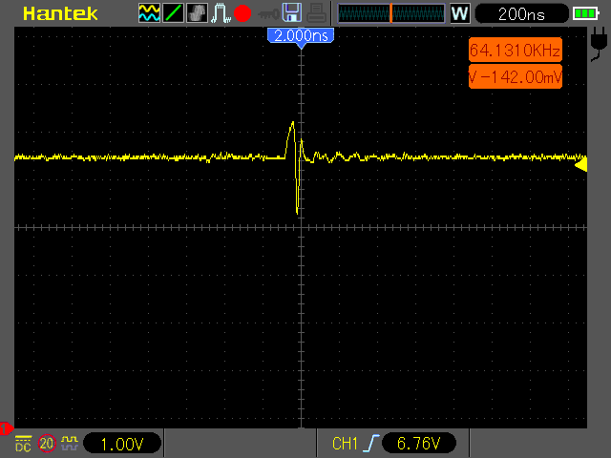Select the yellow-cyan dual waveform icon

(x=149, y=12)
